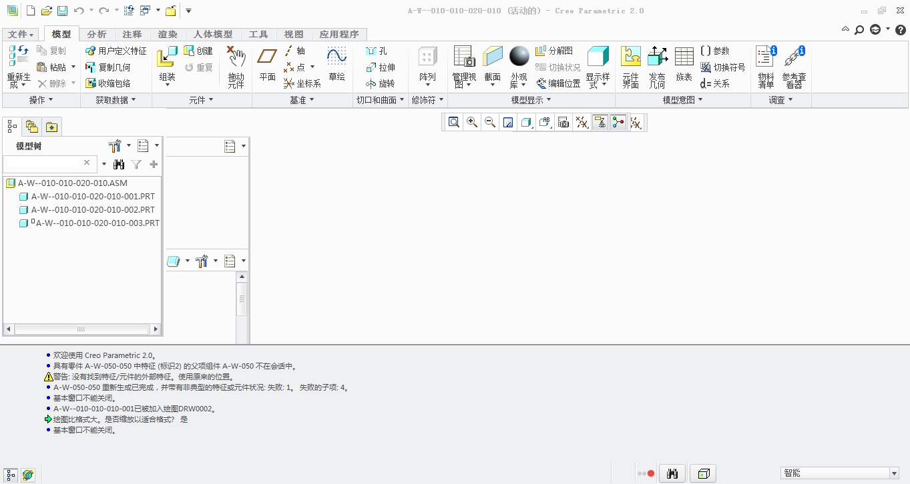The width and height of the screenshot is (910, 484).
Task: Switch to the Analysis (分析) tab
Action: pyautogui.click(x=97, y=34)
